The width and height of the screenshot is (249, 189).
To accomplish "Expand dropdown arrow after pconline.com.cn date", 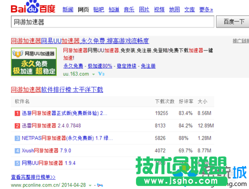I will click(x=90, y=185).
